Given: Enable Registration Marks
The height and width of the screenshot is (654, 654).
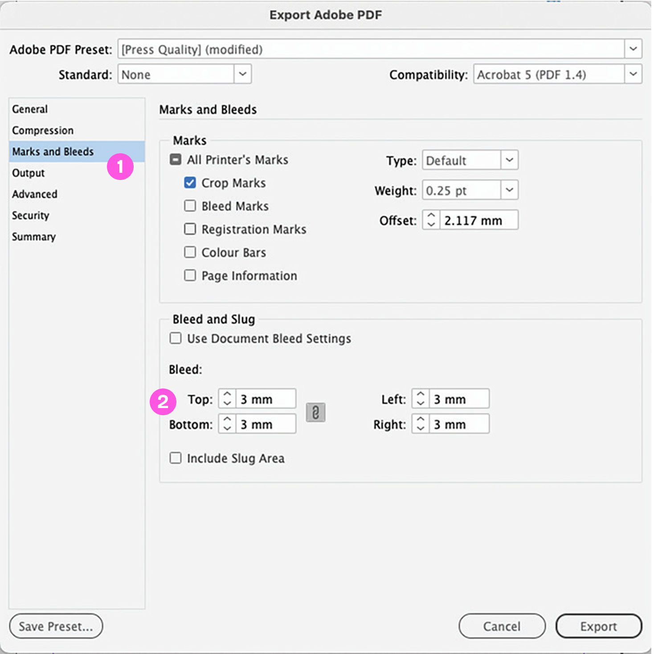Looking at the screenshot, I should click(190, 229).
